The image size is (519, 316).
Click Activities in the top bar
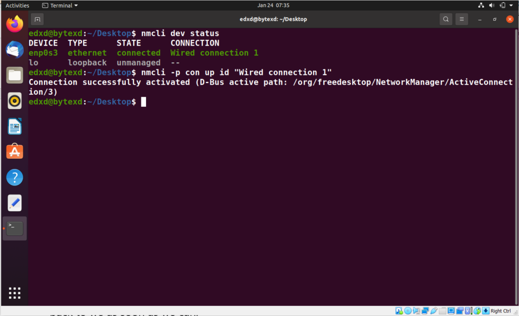point(17,6)
